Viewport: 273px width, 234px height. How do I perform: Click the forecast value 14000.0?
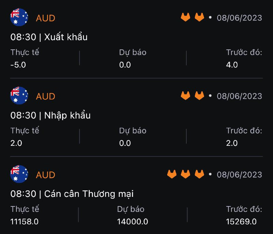(x=132, y=221)
